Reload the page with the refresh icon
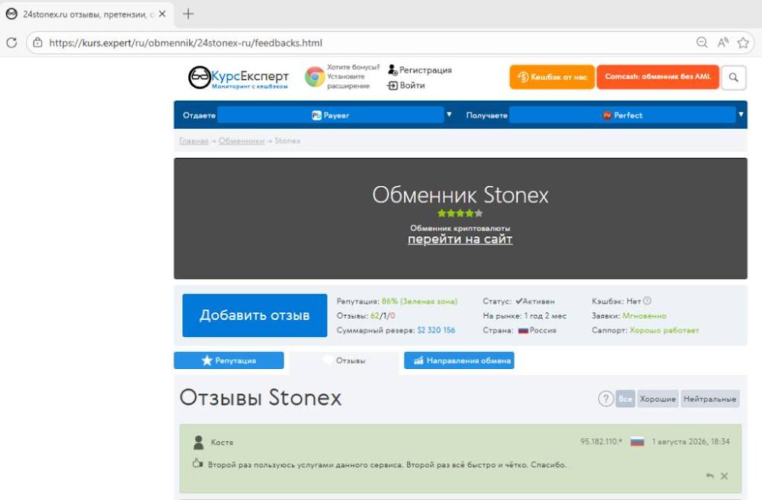The width and height of the screenshot is (762, 500). 11,43
